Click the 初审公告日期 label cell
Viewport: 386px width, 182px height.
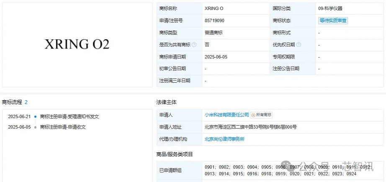coord(179,69)
